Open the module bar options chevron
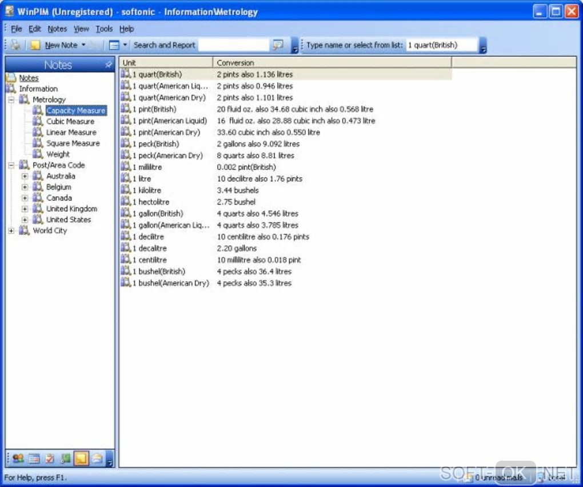 click(x=110, y=459)
